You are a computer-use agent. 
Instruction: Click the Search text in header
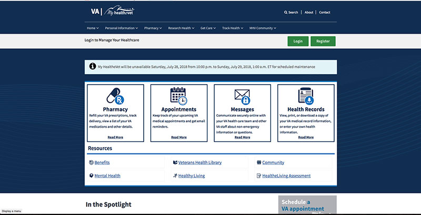tap(293, 12)
